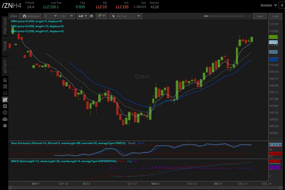This screenshot has width=285, height=190.
Task: Adjust the chart zoom slider handle
Action: [x=206, y=16]
